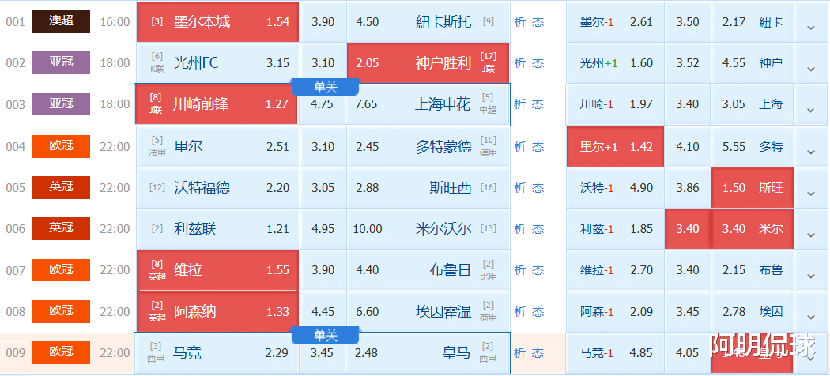Select draw odds 4.95 for 利兹联 match
830x376 pixels.
[323, 229]
